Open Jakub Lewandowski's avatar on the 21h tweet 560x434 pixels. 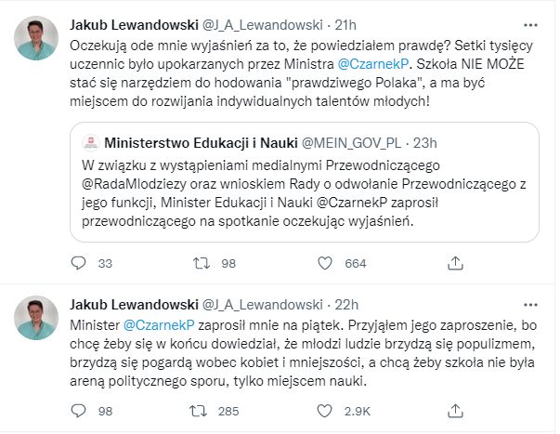[36, 38]
